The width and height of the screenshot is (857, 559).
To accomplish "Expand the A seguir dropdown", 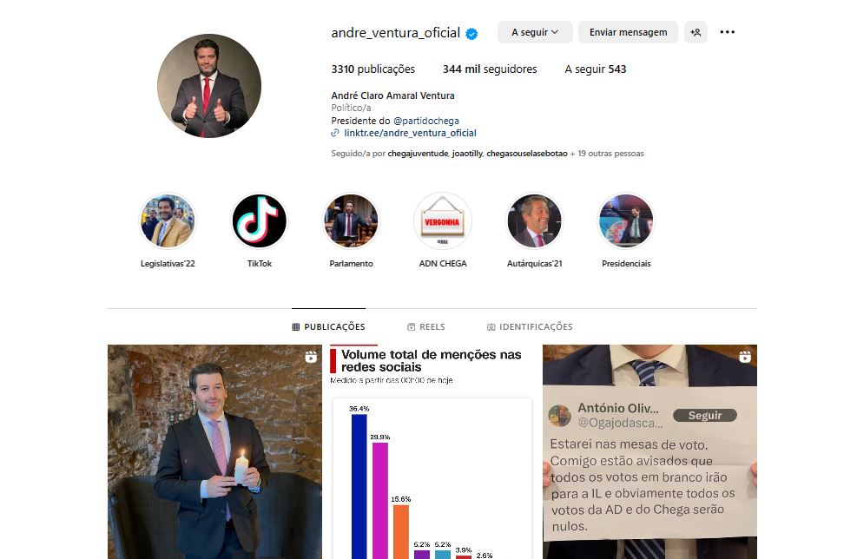I will point(535,32).
